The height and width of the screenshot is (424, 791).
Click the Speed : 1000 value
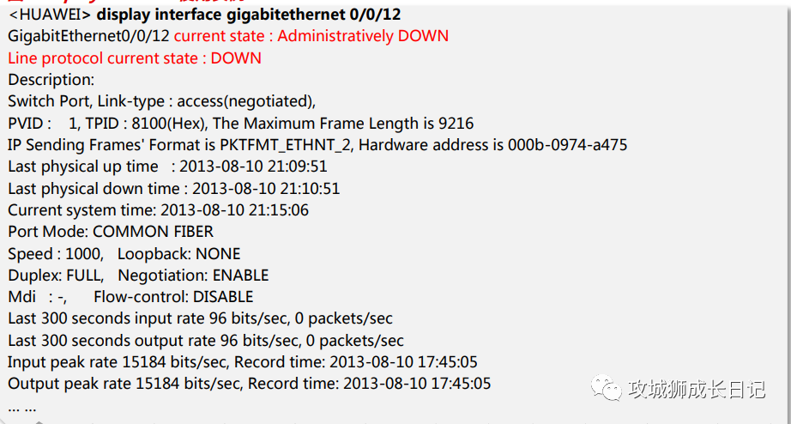point(56,253)
